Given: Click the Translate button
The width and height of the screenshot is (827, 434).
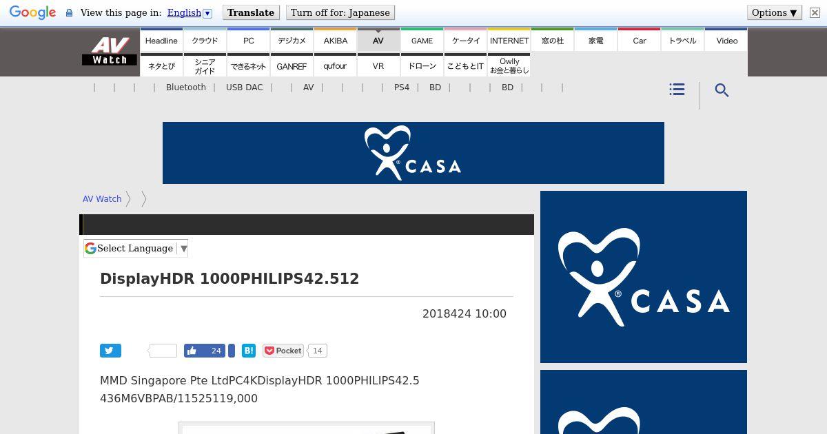Looking at the screenshot, I should [251, 12].
